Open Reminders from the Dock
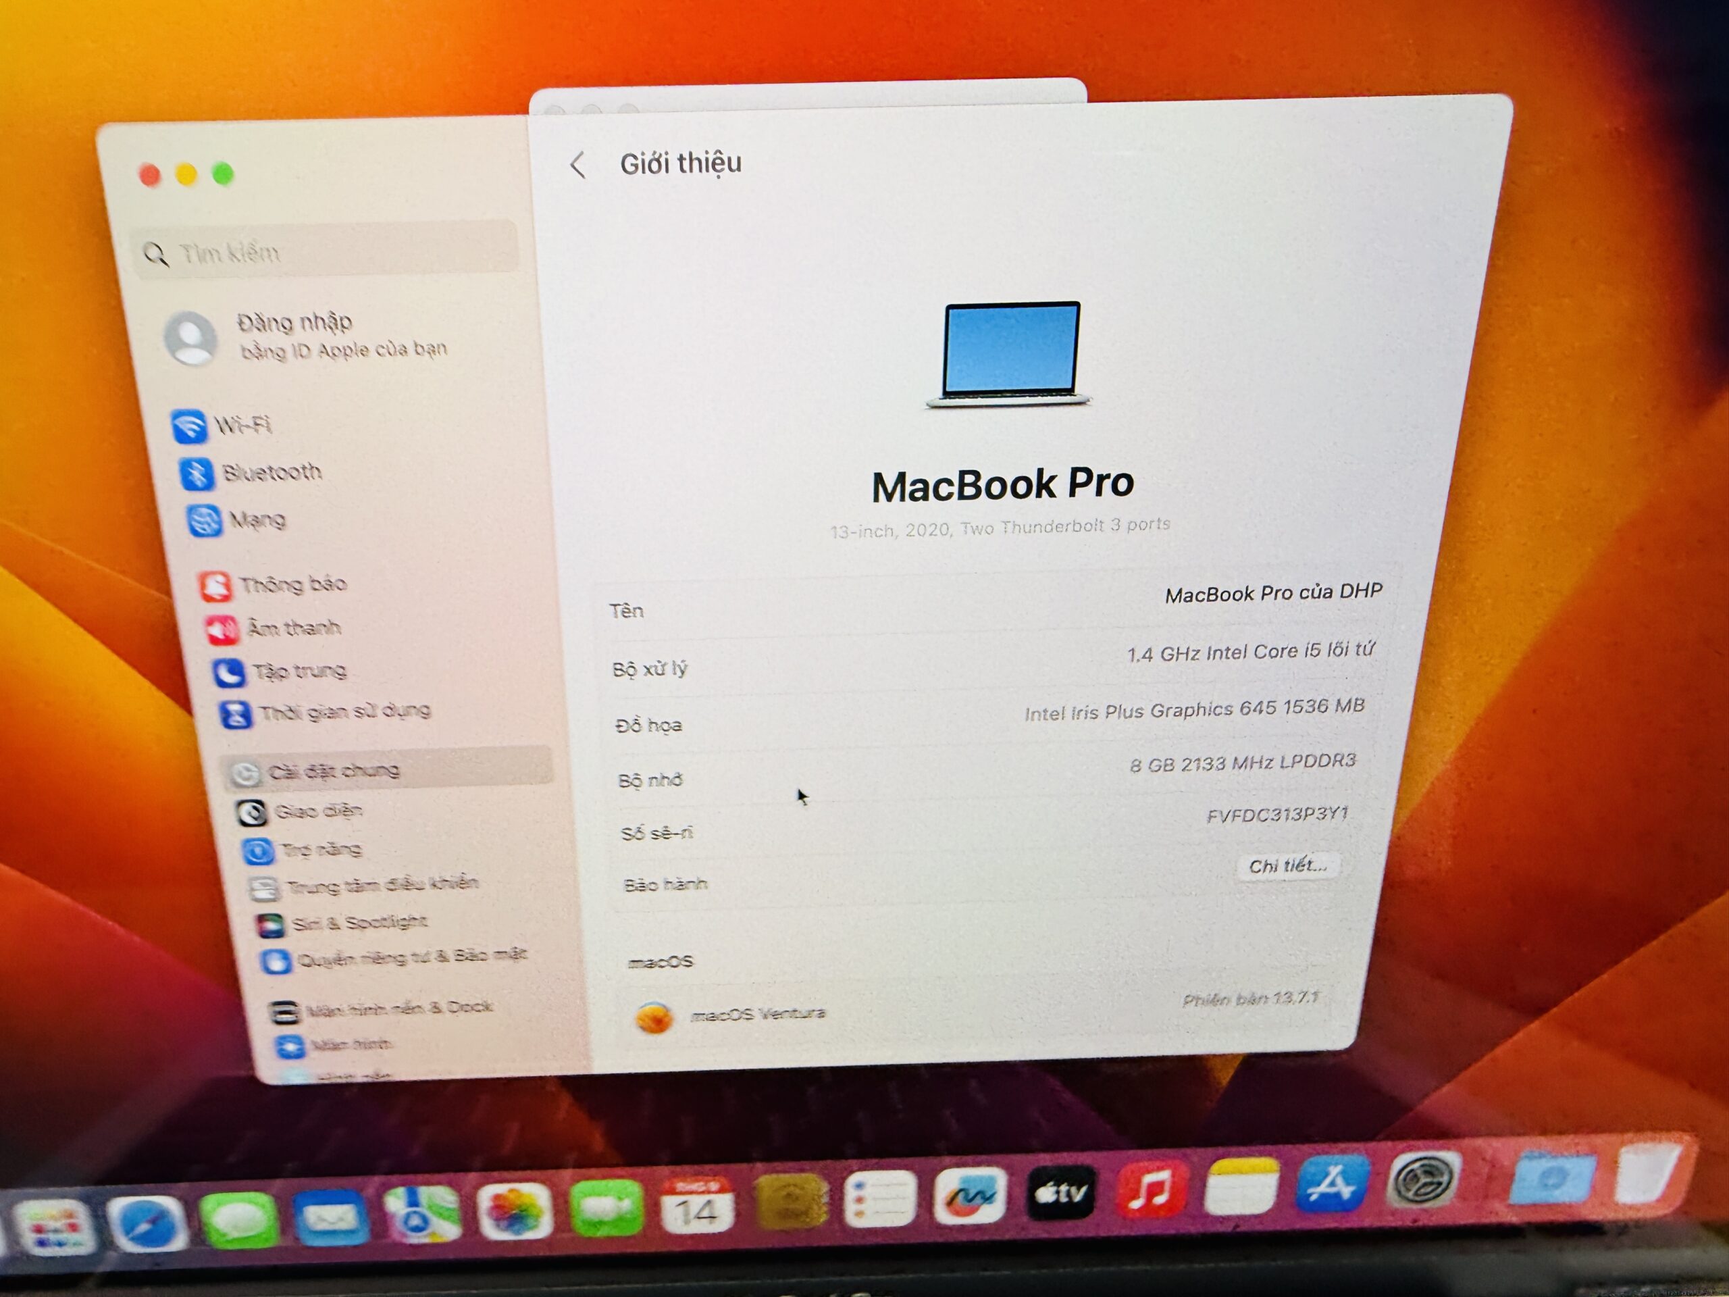This screenshot has width=1729, height=1297. [x=880, y=1198]
